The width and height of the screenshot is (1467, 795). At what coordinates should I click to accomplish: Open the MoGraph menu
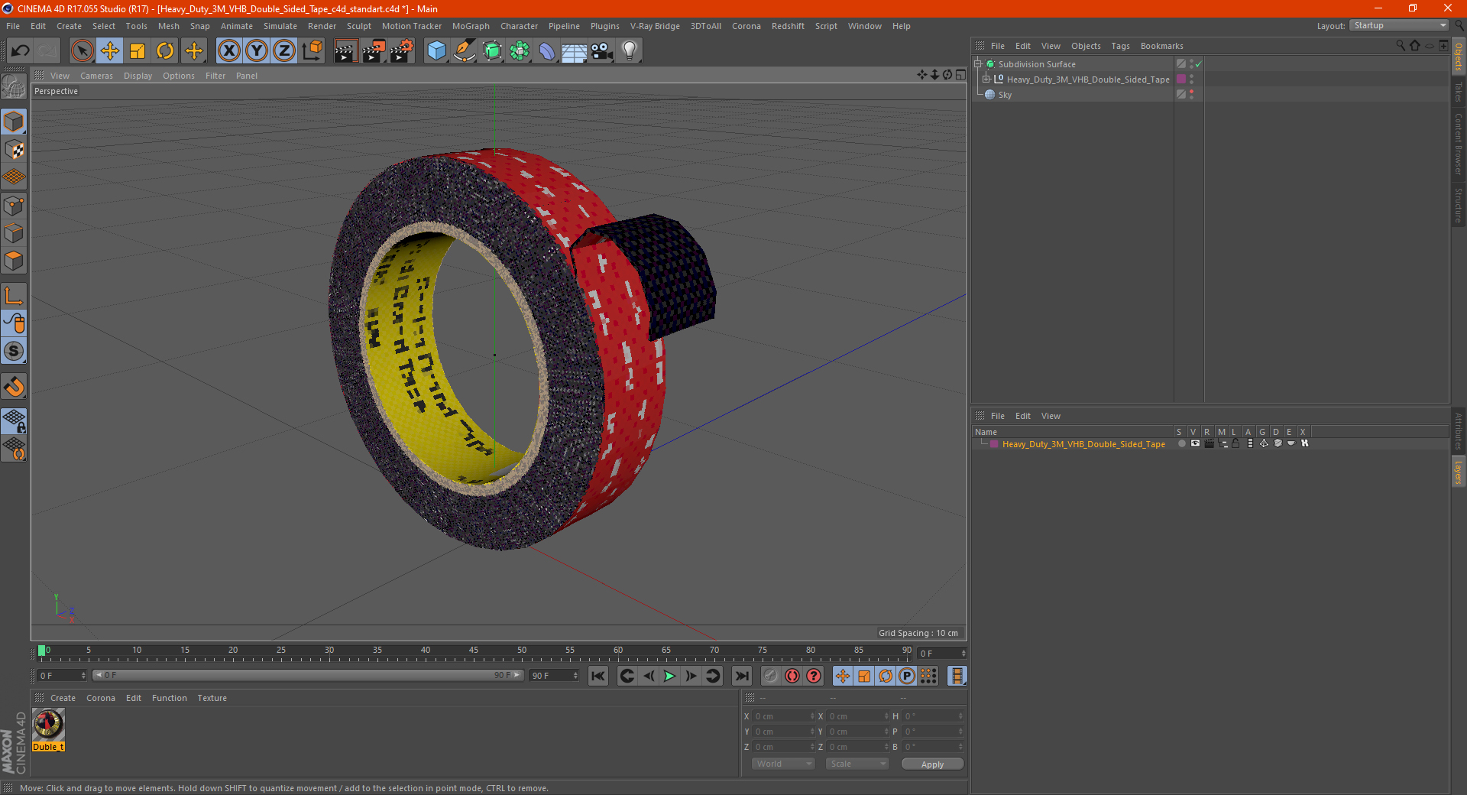pos(471,26)
